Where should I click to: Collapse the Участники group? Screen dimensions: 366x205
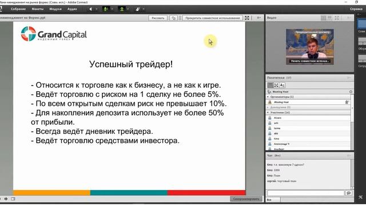point(268,113)
